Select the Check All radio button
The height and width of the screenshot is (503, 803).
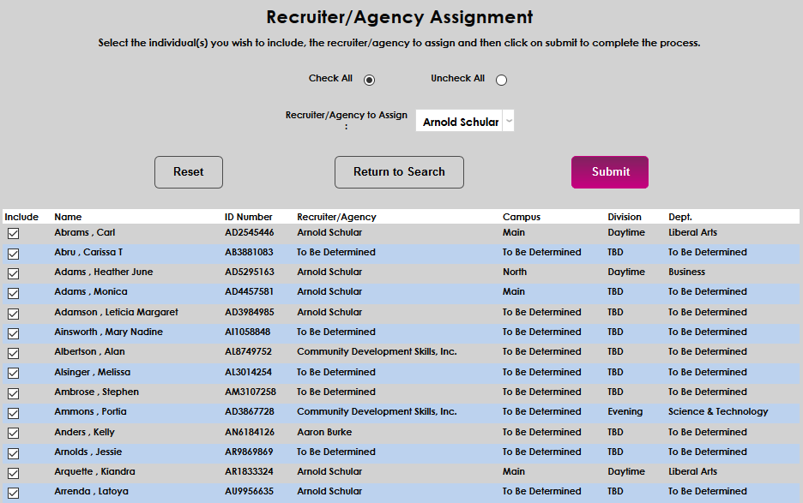click(x=369, y=79)
